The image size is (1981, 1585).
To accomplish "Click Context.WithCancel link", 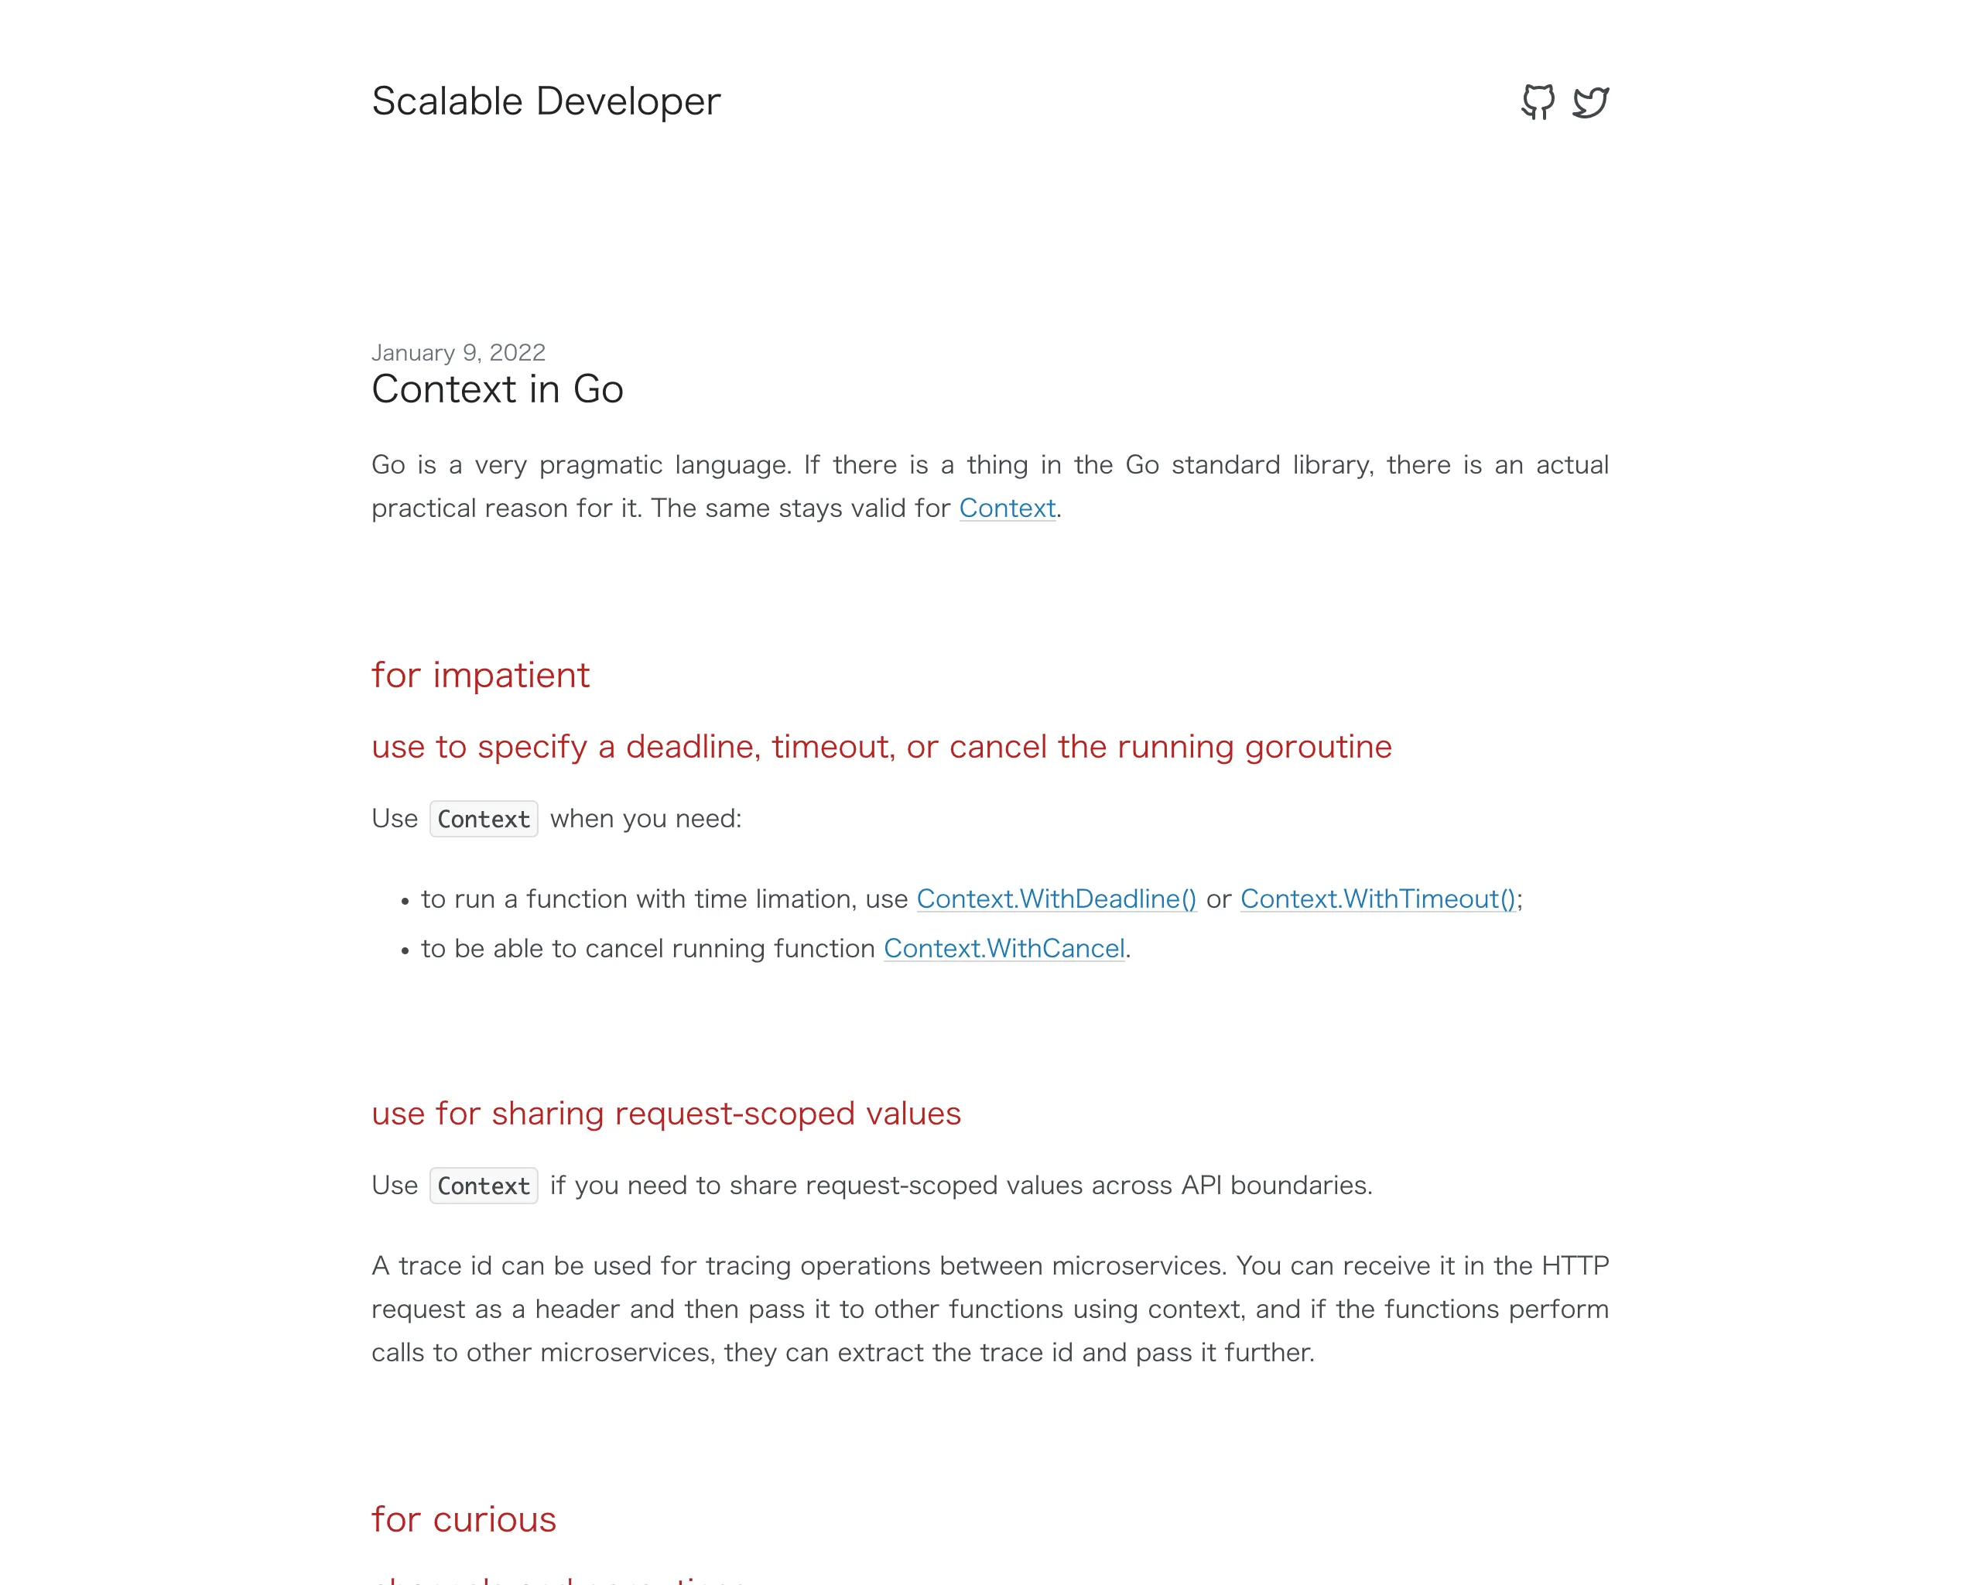I will 1003,950.
